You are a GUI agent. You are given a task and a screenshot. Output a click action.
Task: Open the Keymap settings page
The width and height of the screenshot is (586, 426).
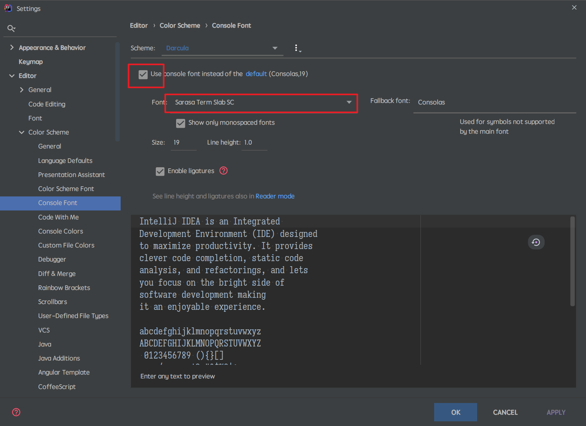pyautogui.click(x=30, y=62)
